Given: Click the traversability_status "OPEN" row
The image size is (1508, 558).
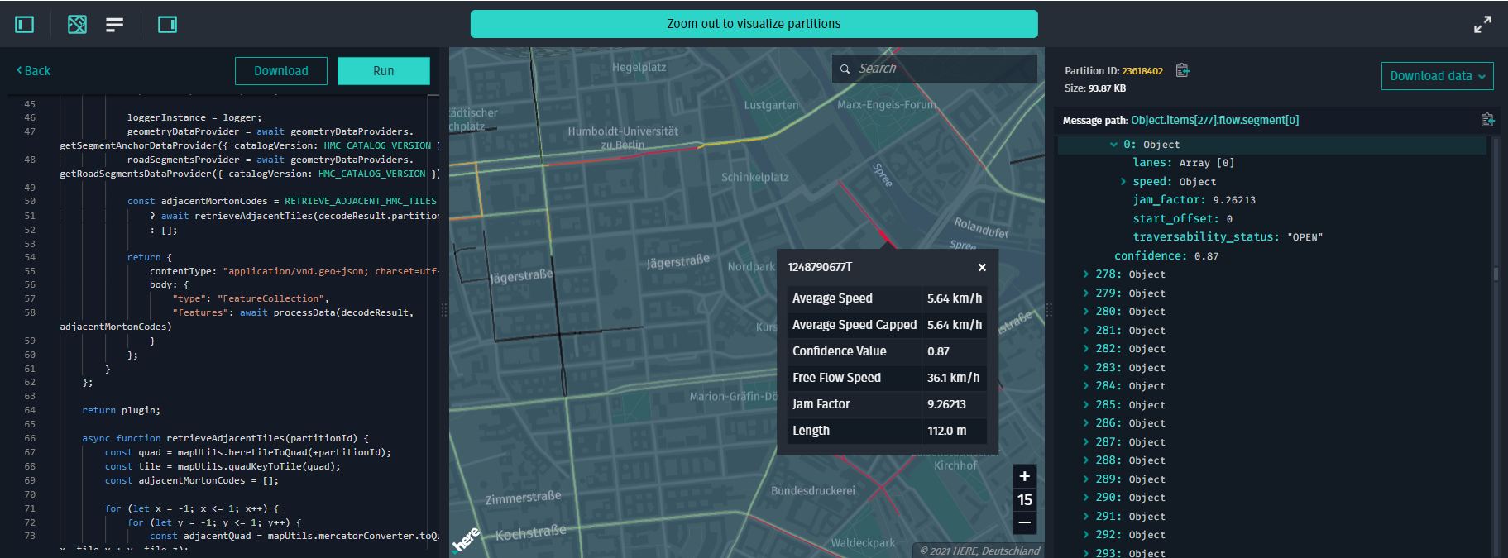Looking at the screenshot, I should (x=1228, y=237).
